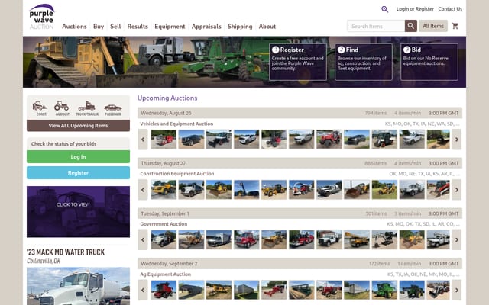Open the fire truck thumbnail in Government Auction
The image size is (489, 305).
tap(302, 239)
